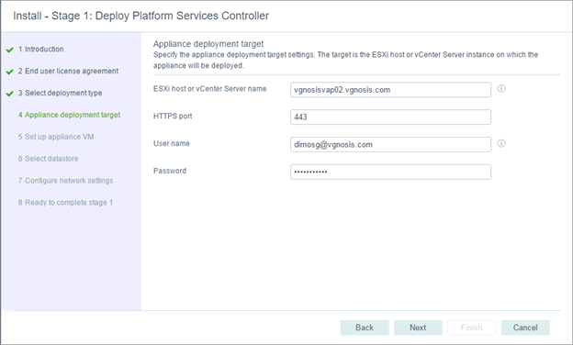
Task: Open step 2 End user license agreement
Action: pos(68,72)
